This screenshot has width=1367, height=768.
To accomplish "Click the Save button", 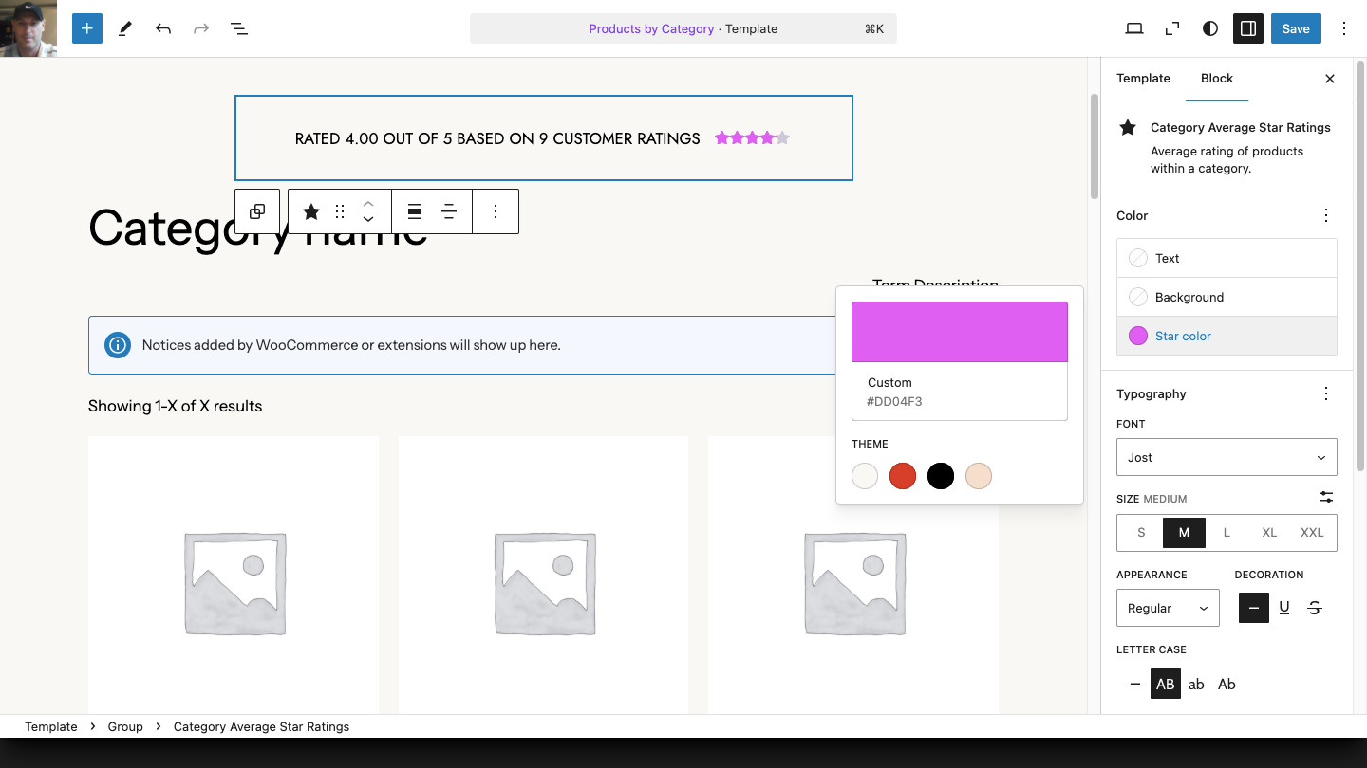I will 1295,28.
